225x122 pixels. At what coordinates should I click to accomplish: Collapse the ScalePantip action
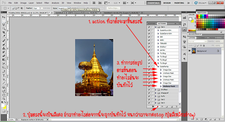click(x=158, y=66)
